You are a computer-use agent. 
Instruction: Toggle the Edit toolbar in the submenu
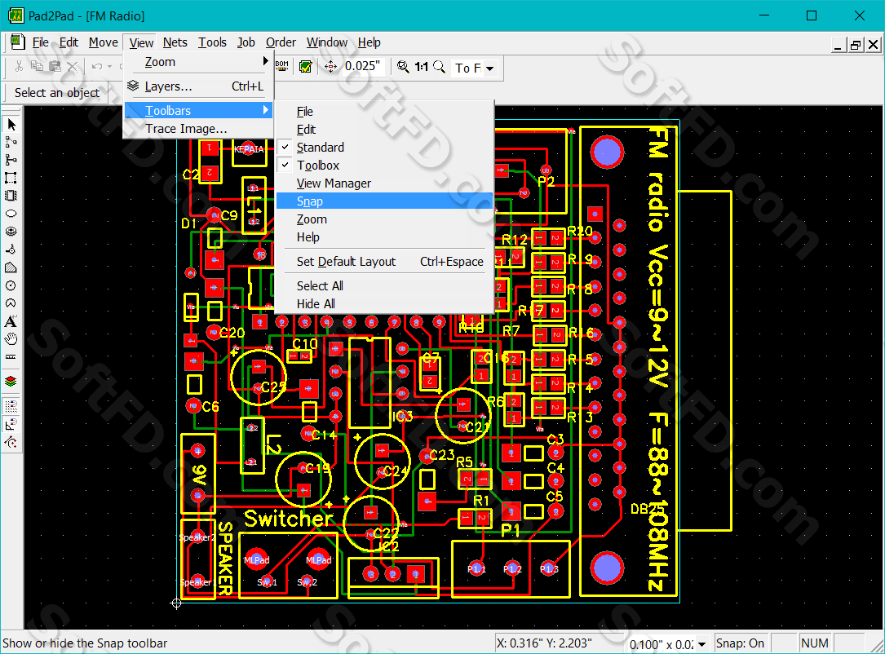tap(384, 130)
